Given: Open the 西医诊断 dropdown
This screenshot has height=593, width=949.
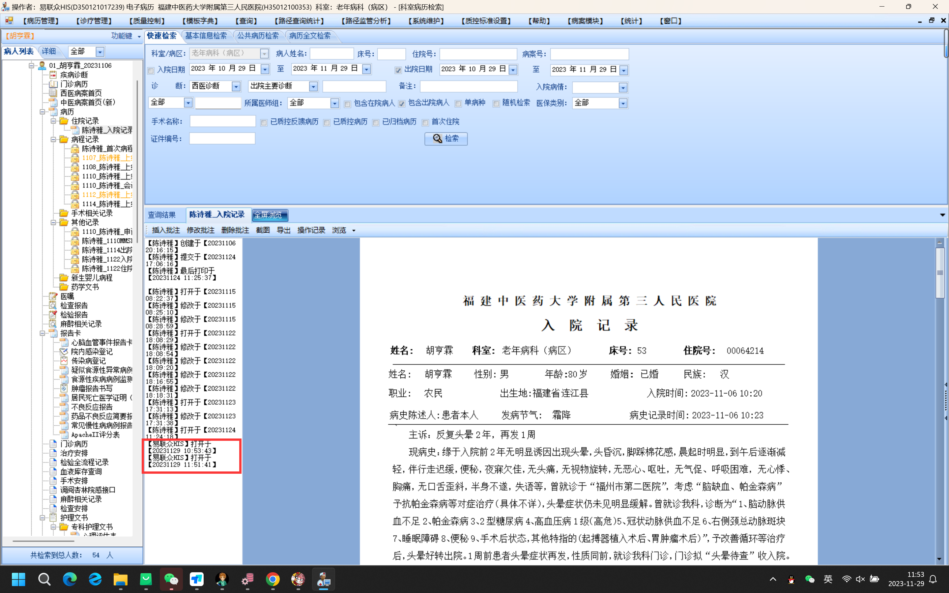Looking at the screenshot, I should tap(236, 86).
